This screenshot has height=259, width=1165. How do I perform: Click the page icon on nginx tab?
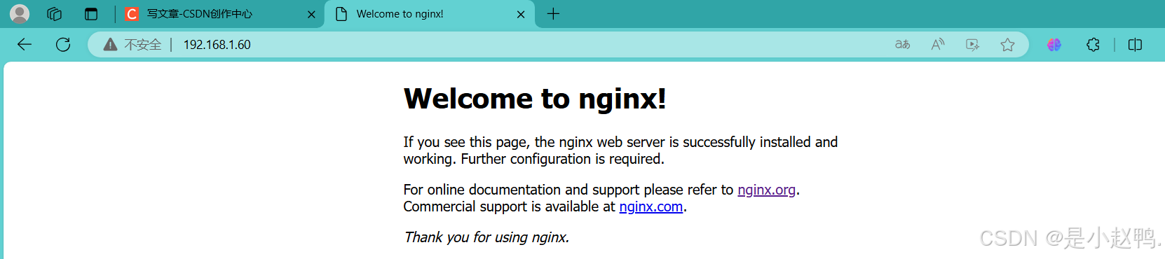pyautogui.click(x=341, y=14)
